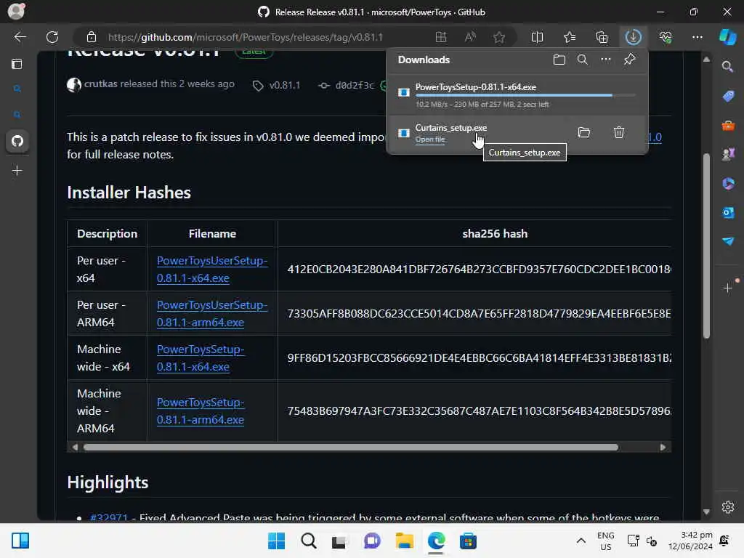Screen dimensions: 744x558
Task: Click table scroll left arrow
Action: pyautogui.click(x=75, y=447)
